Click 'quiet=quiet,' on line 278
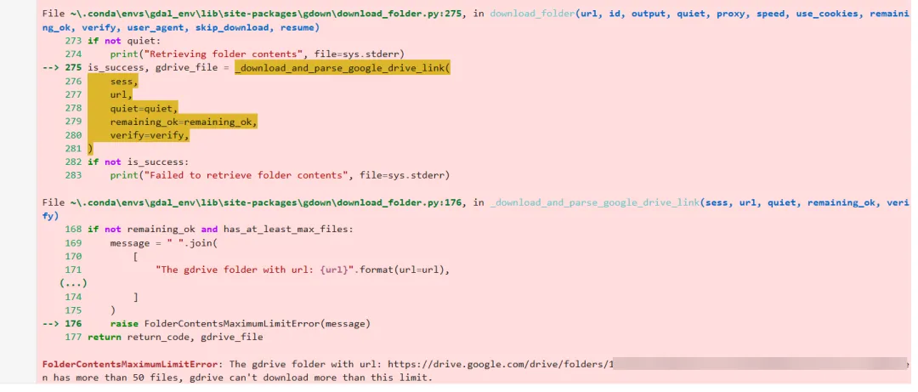Screen dimensions: 918x392 pyautogui.click(x=144, y=108)
